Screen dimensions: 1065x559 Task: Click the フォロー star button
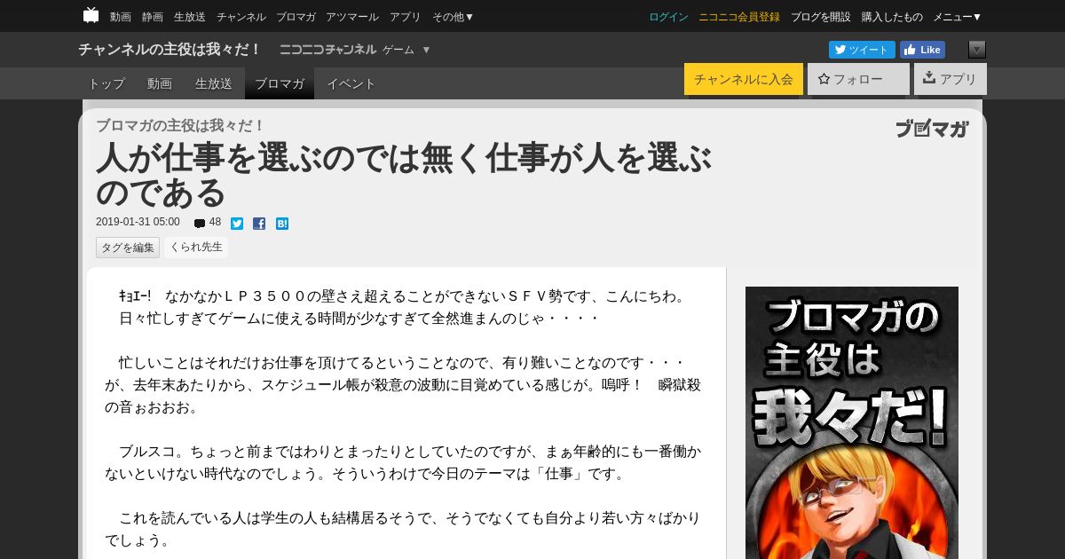pos(858,79)
